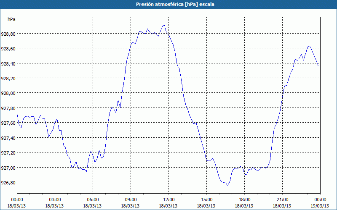Click the 03:00 x-axis time label
The image size is (337, 210).
click(55, 200)
